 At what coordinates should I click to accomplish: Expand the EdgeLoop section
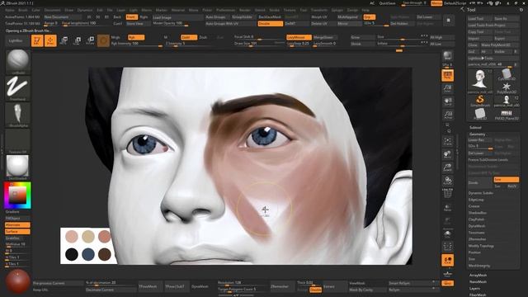(x=476, y=200)
